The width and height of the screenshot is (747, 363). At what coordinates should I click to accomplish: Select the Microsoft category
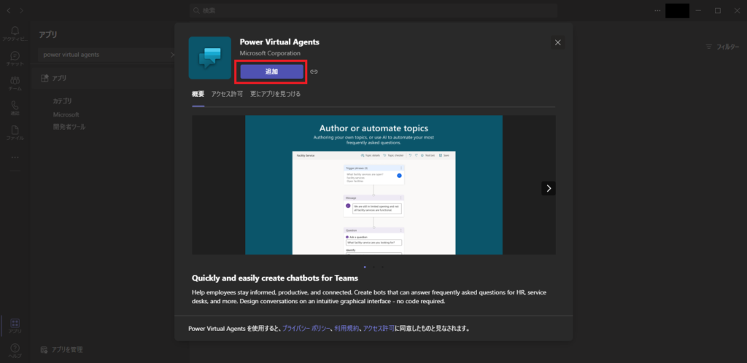click(66, 114)
